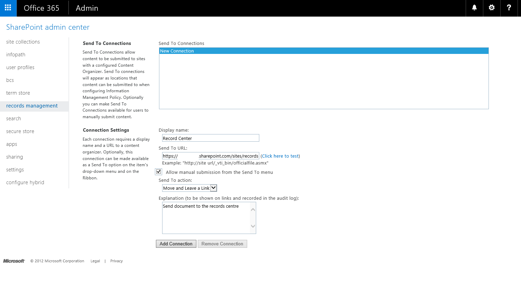The image size is (521, 282).
Task: Go to site collections
Action: click(x=23, y=42)
